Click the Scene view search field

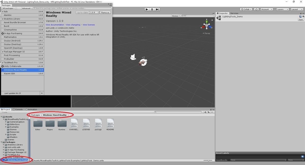coord(197,16)
